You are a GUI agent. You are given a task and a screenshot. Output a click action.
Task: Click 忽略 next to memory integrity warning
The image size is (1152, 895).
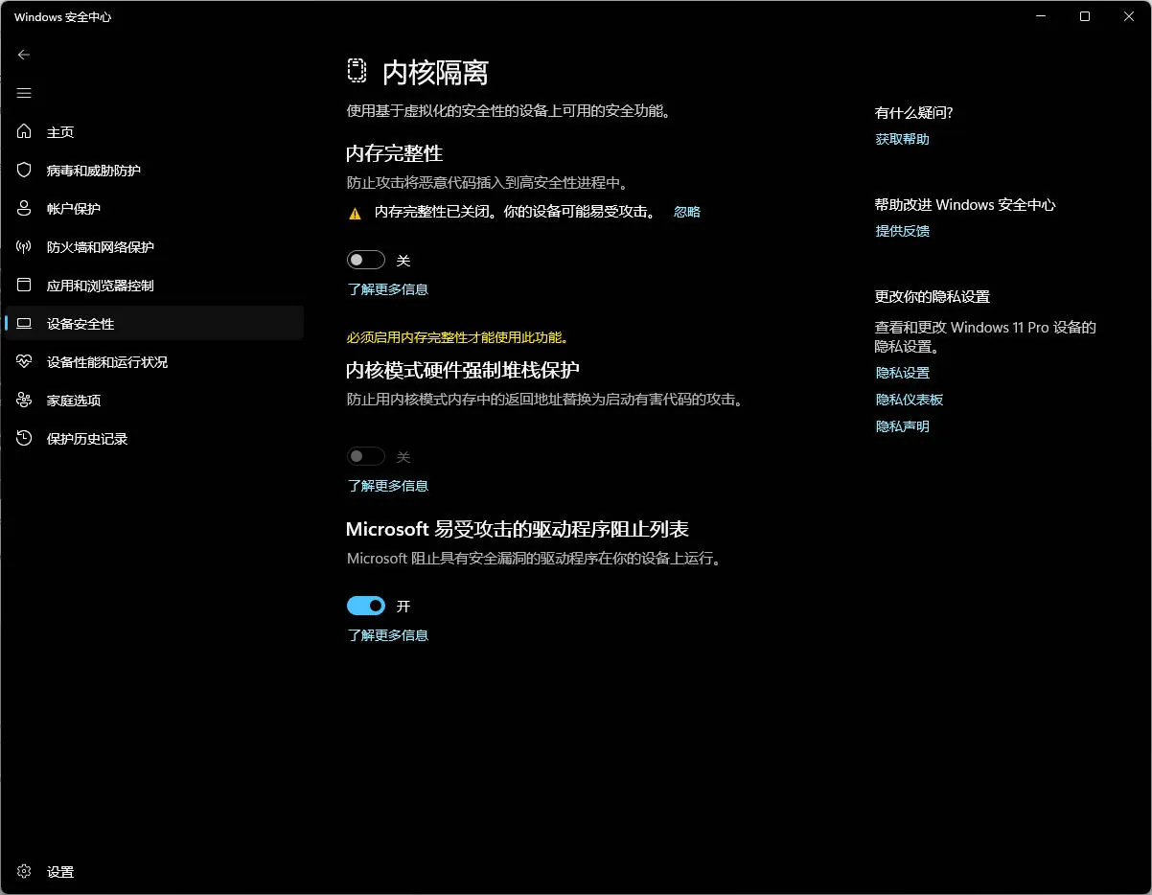click(686, 212)
